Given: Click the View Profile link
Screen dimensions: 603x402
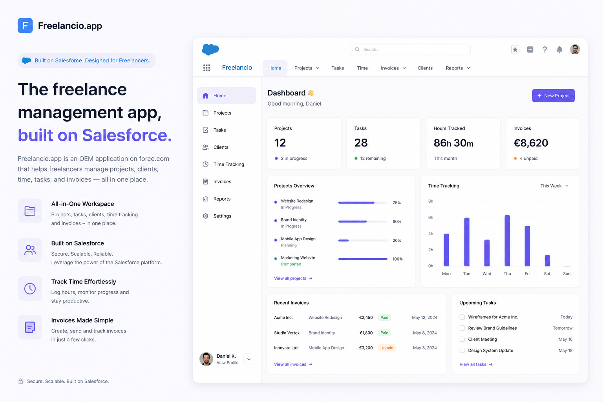Looking at the screenshot, I should (x=227, y=363).
